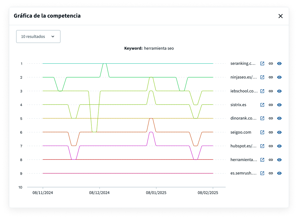Viewport: 298px width, 219px height.
Task: Click the chevron arrow in results selector
Action: click(53, 37)
